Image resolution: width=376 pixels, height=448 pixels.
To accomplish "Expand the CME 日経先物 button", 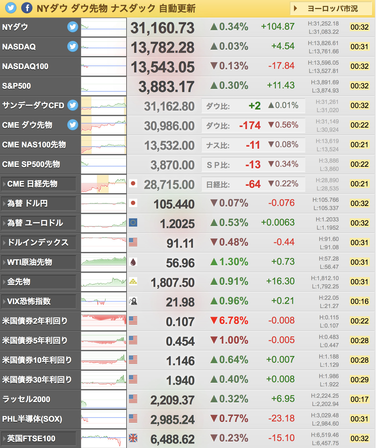I will [39, 184].
